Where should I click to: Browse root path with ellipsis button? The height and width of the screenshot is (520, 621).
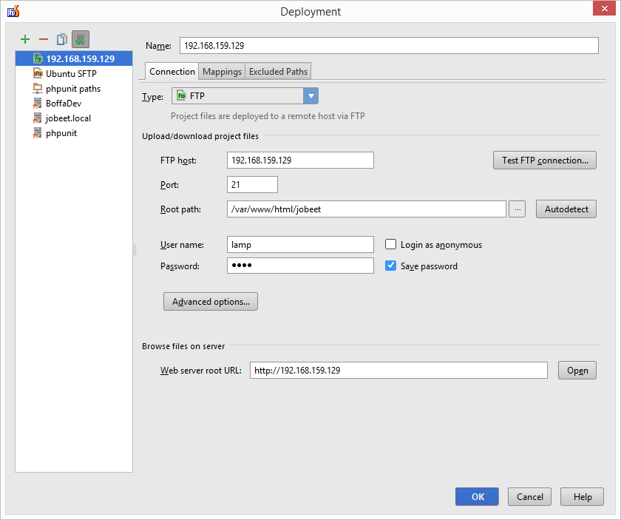[x=517, y=209]
